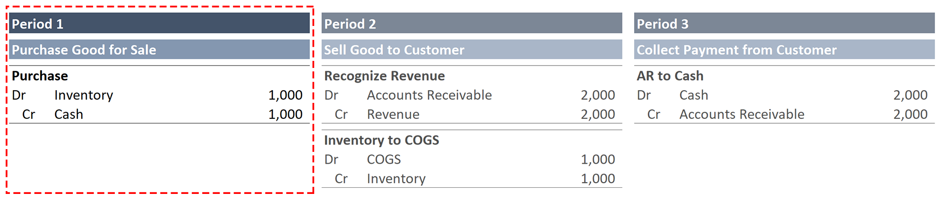945x201 pixels.
Task: Select the Dr Cash line in Period 3
Action: click(x=784, y=95)
